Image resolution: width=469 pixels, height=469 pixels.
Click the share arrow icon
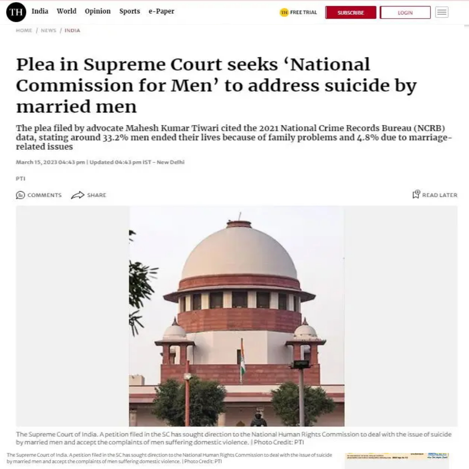[78, 195]
